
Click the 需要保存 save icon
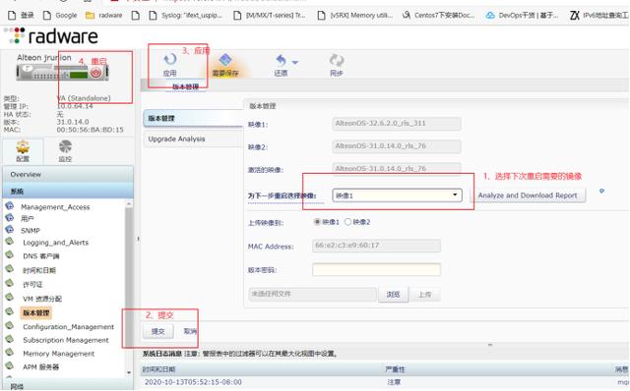pyautogui.click(x=225, y=60)
